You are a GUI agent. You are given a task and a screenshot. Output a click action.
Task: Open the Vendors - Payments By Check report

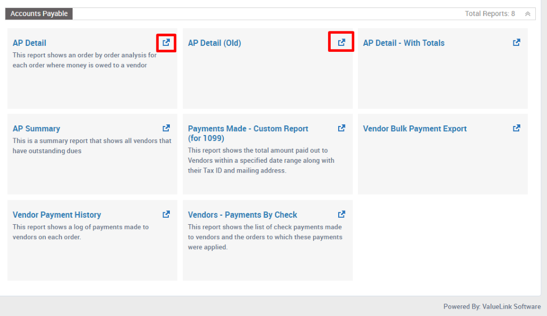pyautogui.click(x=243, y=215)
